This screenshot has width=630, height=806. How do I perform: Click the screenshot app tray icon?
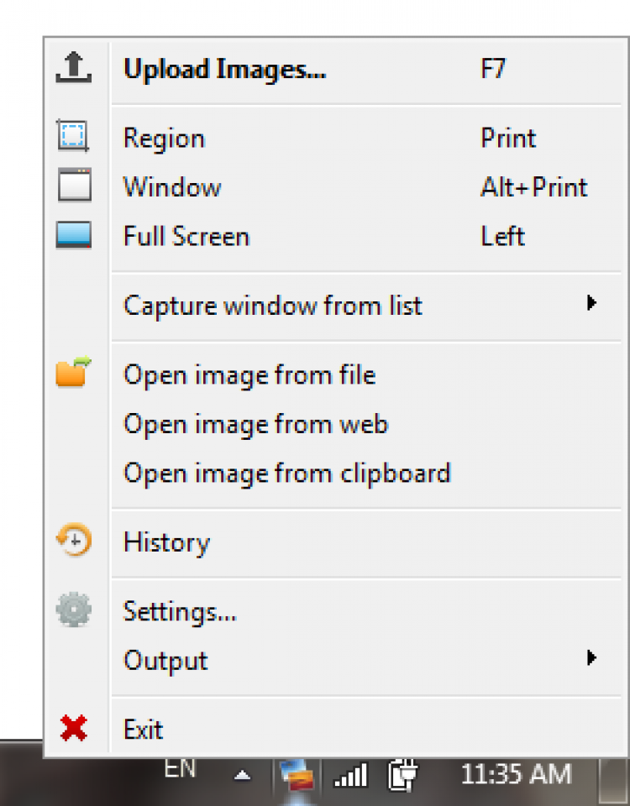[297, 774]
